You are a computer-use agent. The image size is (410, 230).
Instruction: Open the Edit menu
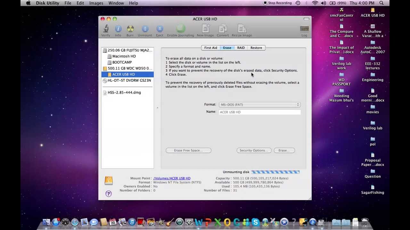(x=80, y=3)
